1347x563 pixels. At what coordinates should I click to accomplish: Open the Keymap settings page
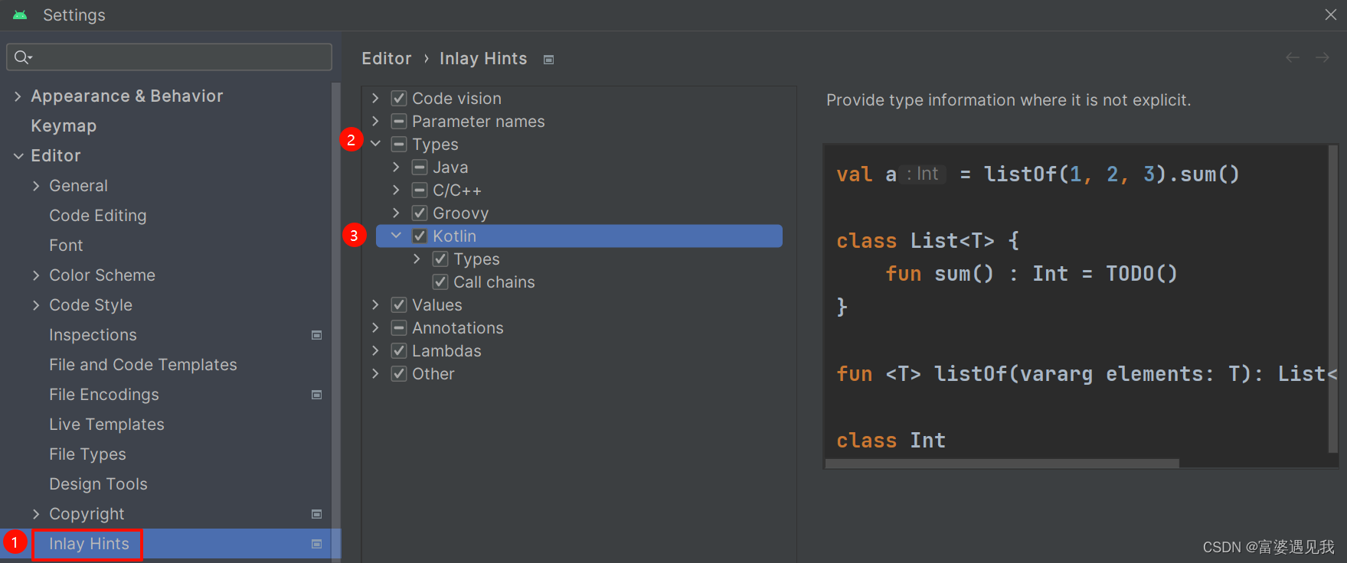pos(64,126)
